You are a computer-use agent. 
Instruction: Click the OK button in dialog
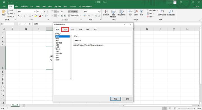coord(115,99)
